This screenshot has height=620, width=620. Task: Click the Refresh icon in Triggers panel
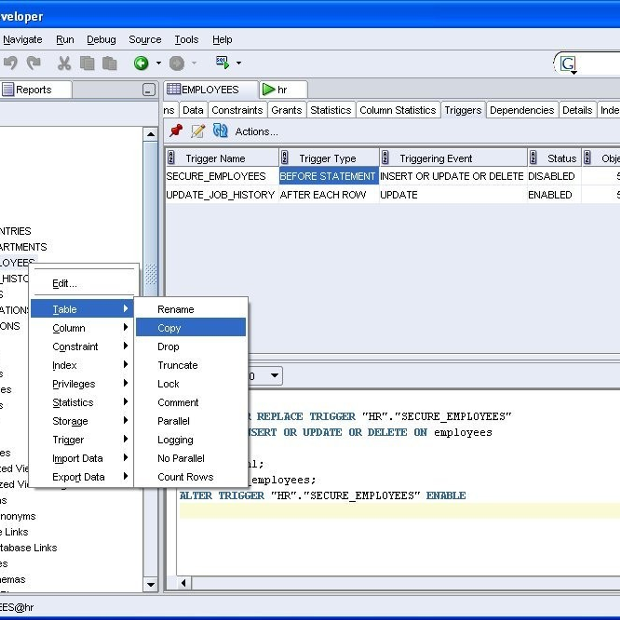coord(221,131)
